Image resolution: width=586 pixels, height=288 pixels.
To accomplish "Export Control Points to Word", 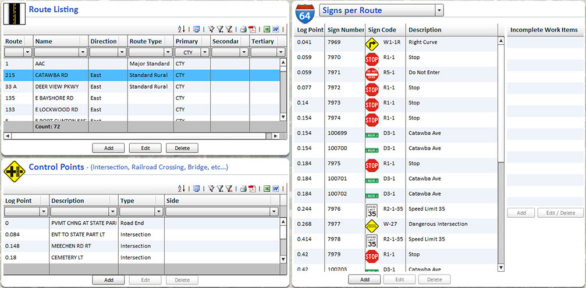I will tap(275, 189).
